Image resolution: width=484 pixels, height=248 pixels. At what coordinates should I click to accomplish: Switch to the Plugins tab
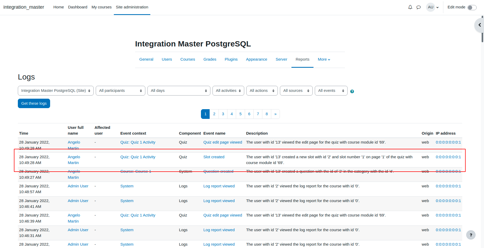231,59
